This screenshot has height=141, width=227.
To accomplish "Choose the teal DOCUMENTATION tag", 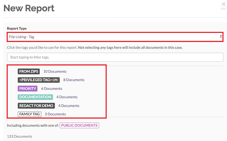I will 35,97.
